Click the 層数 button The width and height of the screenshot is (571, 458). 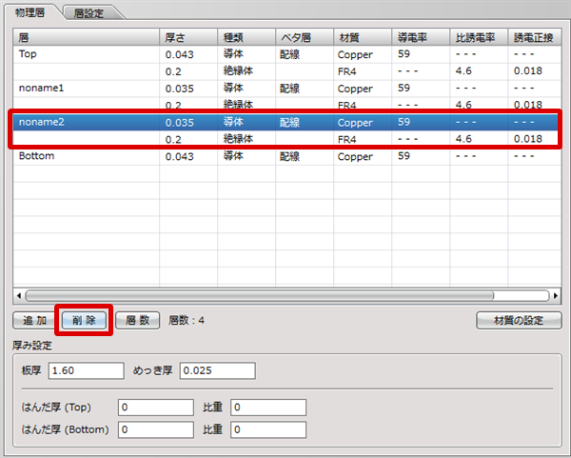pyautogui.click(x=136, y=320)
